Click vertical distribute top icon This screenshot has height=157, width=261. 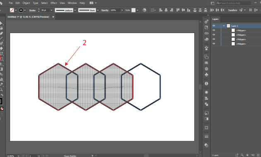pyautogui.click(x=195, y=10)
